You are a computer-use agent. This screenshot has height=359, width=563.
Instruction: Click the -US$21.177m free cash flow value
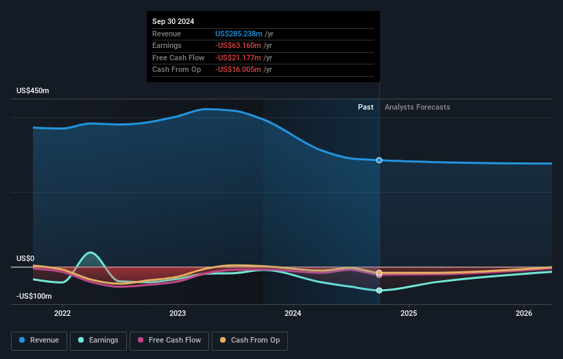pos(238,58)
